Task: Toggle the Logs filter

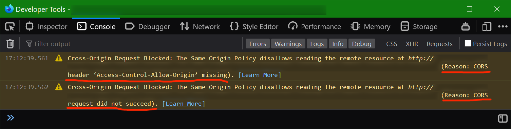Action: 317,44
